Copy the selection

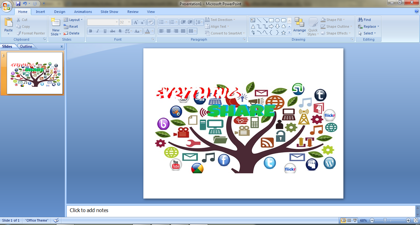23,26
